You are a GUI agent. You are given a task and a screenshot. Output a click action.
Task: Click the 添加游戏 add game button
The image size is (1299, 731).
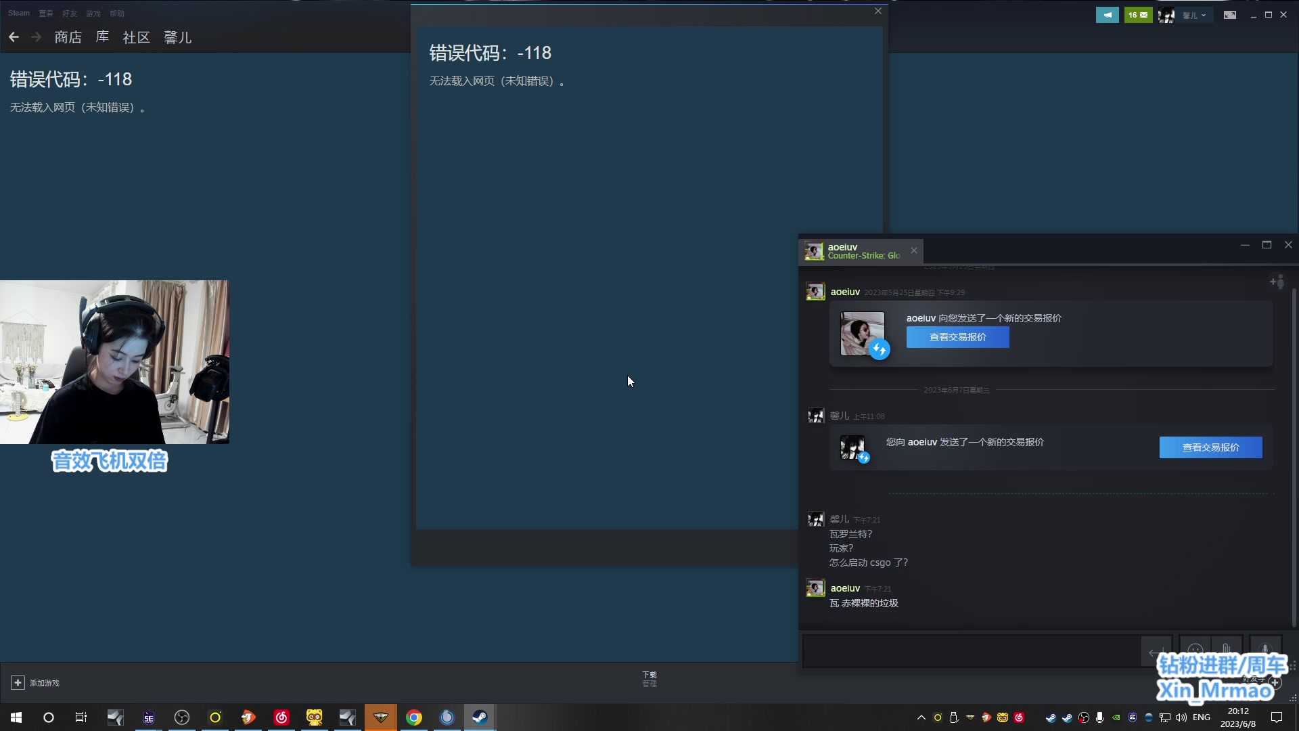pos(35,683)
